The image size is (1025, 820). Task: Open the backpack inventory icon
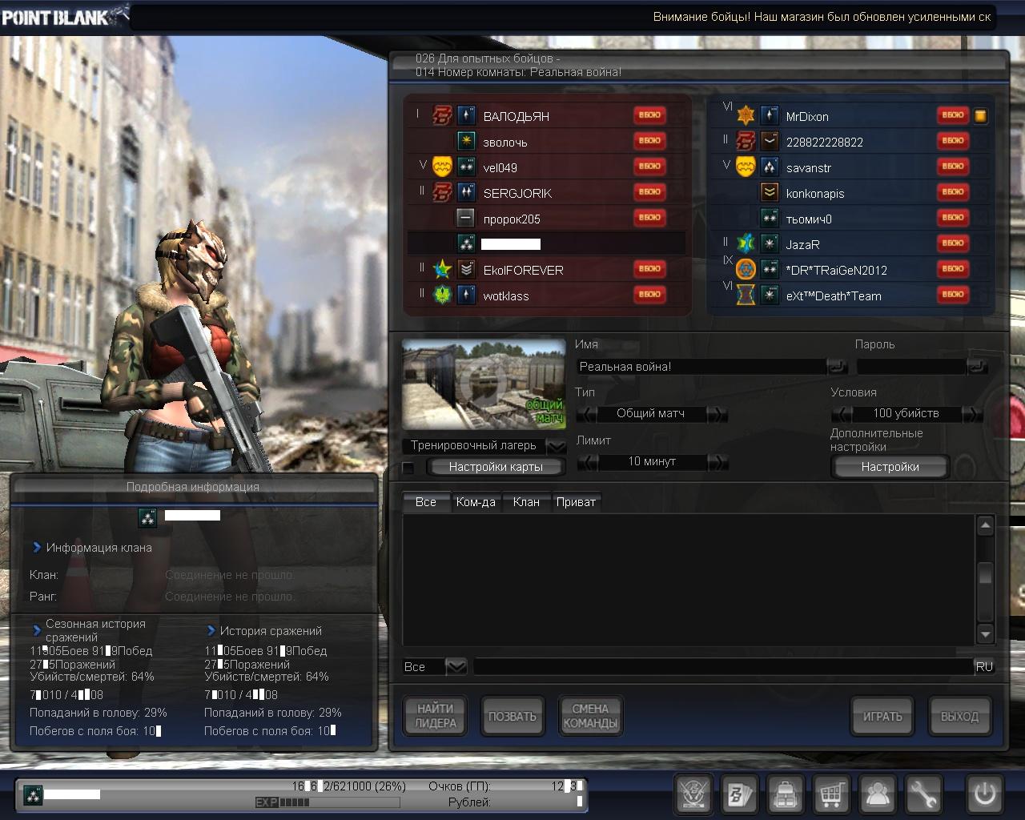click(785, 794)
